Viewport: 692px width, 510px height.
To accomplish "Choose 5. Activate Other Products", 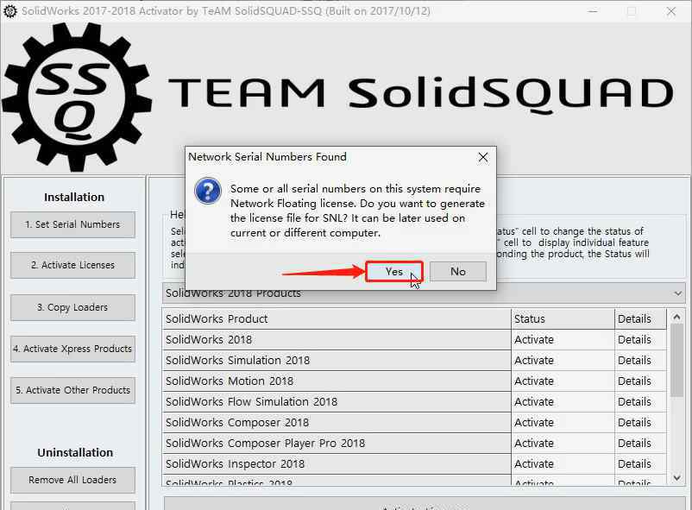I will point(72,390).
